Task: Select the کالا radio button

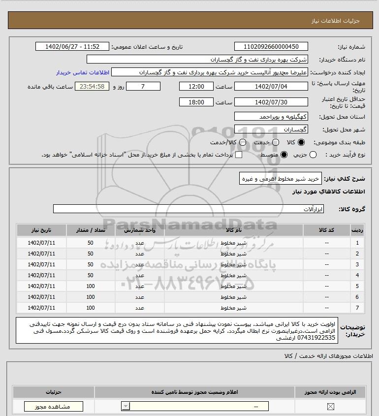Action: coord(301,142)
